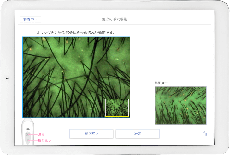Tap the slide switch on device illustration
Image resolution: width=230 pixels, height=155 pixels.
tap(28, 129)
